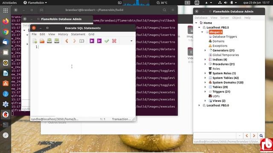Click the terminal window search icon
Viewport: 273px width, 153px height.
pyautogui.click(x=164, y=10)
